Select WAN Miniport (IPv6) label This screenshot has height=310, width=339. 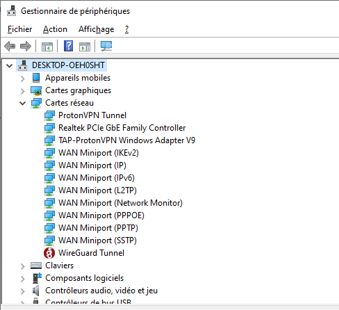click(97, 178)
